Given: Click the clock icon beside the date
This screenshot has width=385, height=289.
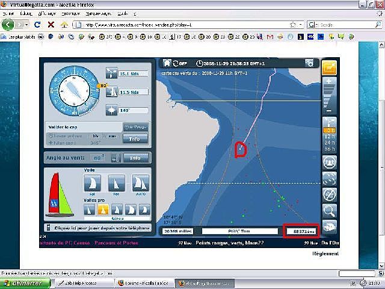Looking at the screenshot, I should pos(199,63).
